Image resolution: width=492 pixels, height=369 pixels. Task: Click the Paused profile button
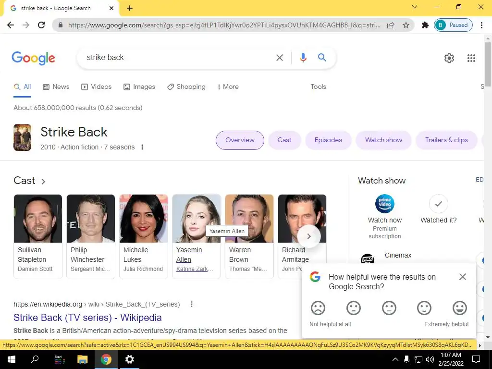coord(453,25)
